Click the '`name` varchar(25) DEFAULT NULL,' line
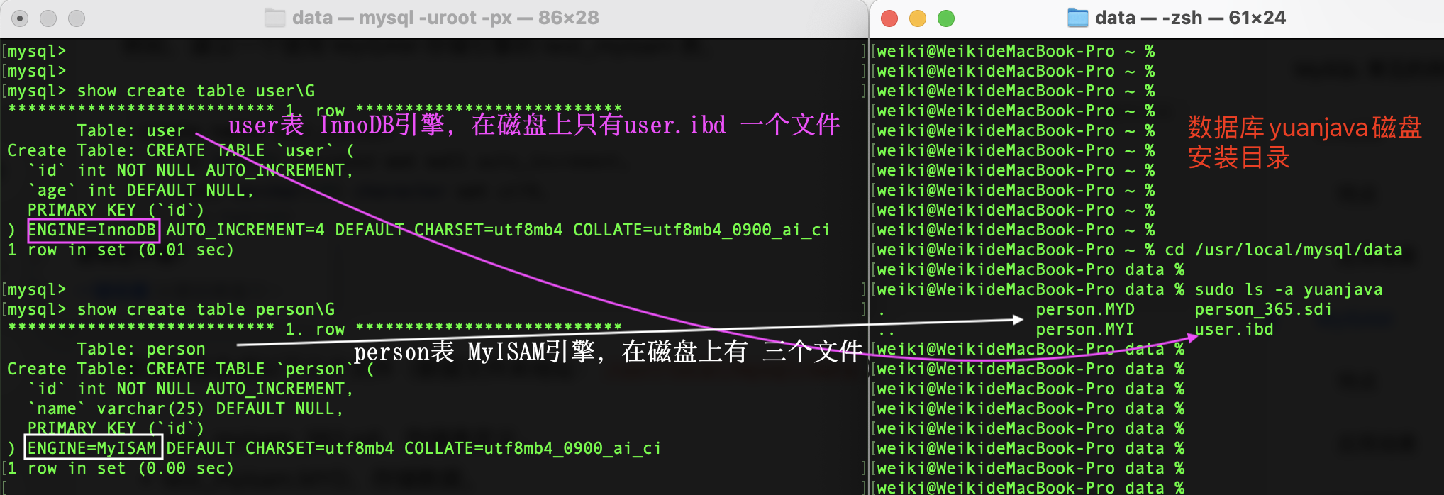The image size is (1444, 495). (x=185, y=408)
